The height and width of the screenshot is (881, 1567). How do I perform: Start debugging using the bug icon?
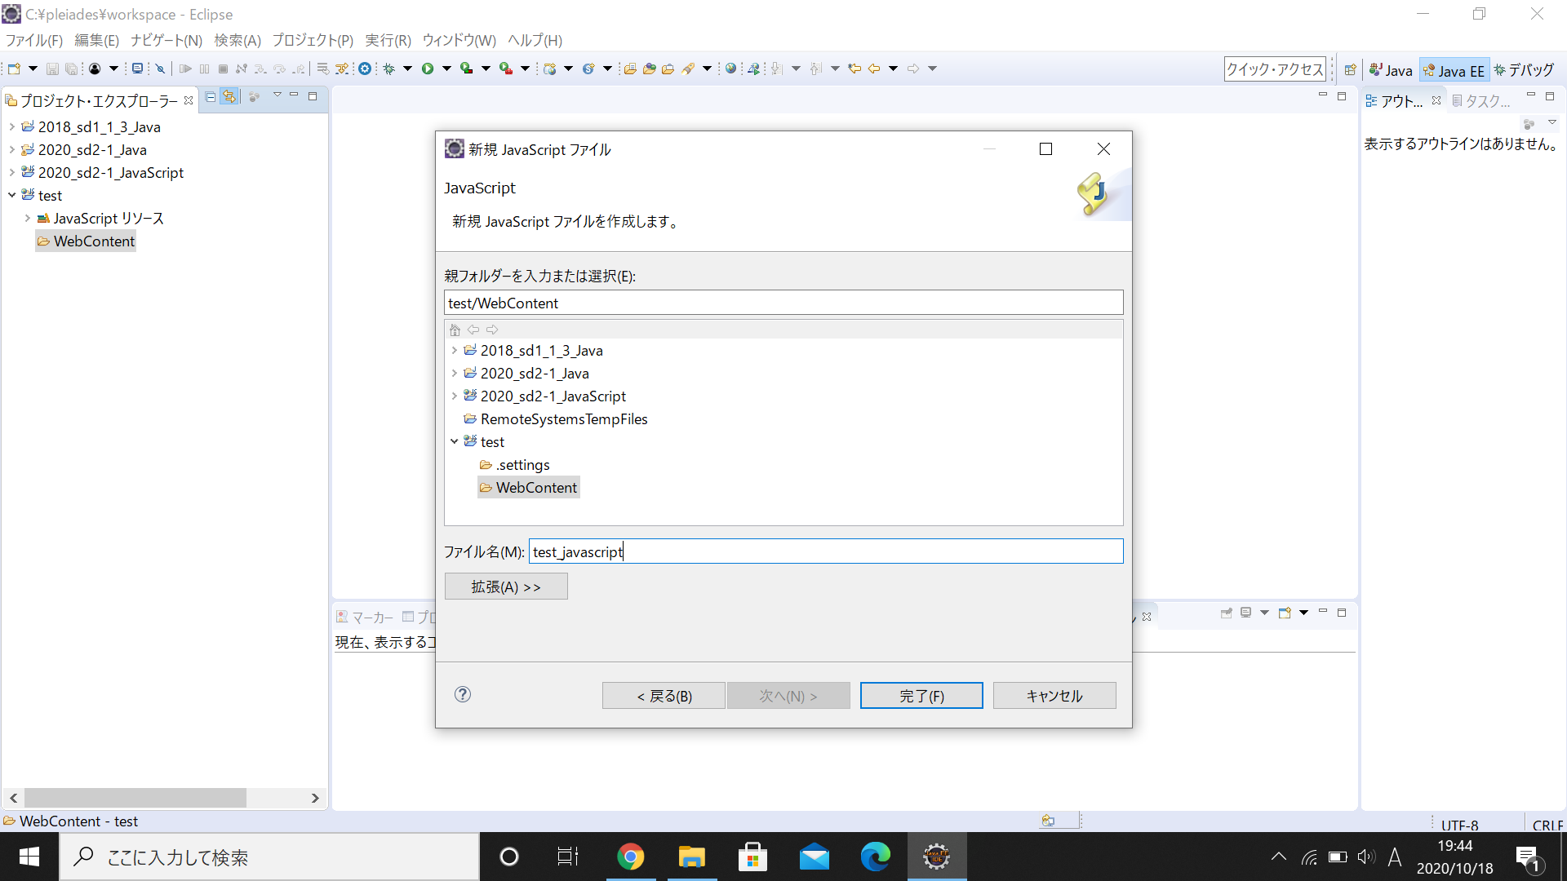coord(389,69)
